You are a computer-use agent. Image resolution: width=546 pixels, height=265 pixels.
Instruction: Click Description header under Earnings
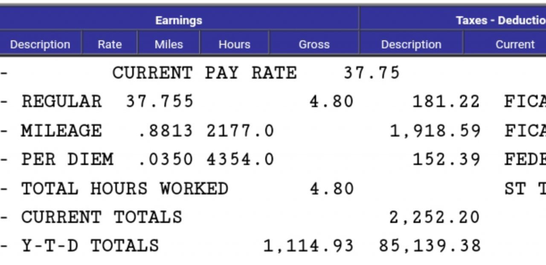40,44
